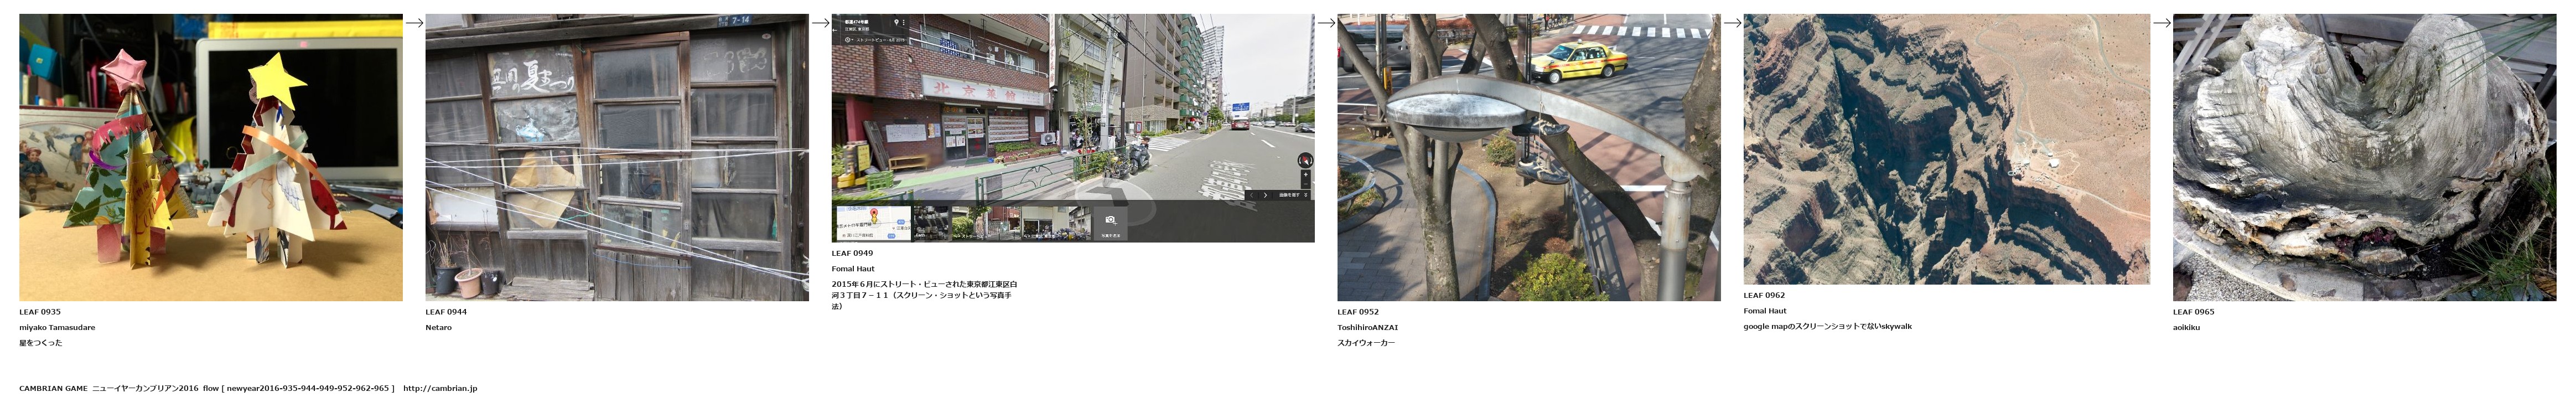Click the zoom out minus button
This screenshot has height=402, width=2576.
click(1305, 185)
